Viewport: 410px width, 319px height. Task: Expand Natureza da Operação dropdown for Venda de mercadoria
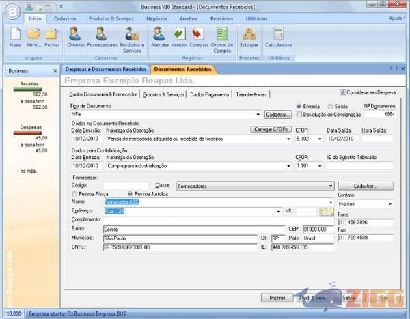[x=288, y=139]
